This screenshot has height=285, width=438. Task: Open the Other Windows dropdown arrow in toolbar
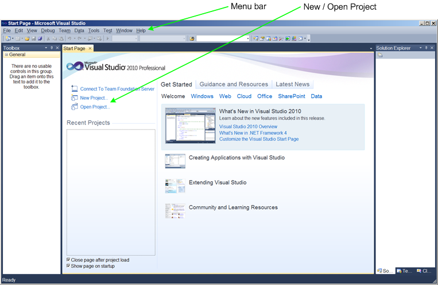305,38
